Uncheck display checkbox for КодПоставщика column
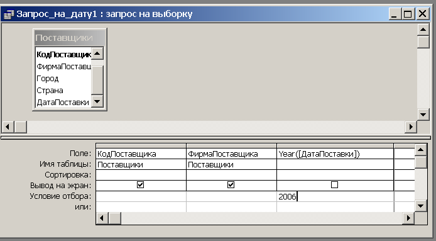436x241 pixels. [141, 185]
